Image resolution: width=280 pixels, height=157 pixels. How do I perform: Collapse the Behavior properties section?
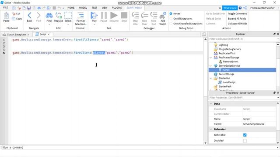pyautogui.click(x=211, y=129)
